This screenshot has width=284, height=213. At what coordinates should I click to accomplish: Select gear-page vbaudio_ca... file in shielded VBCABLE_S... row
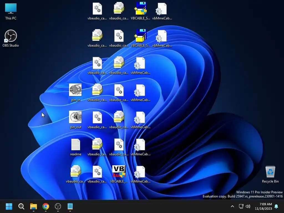coord(97,11)
